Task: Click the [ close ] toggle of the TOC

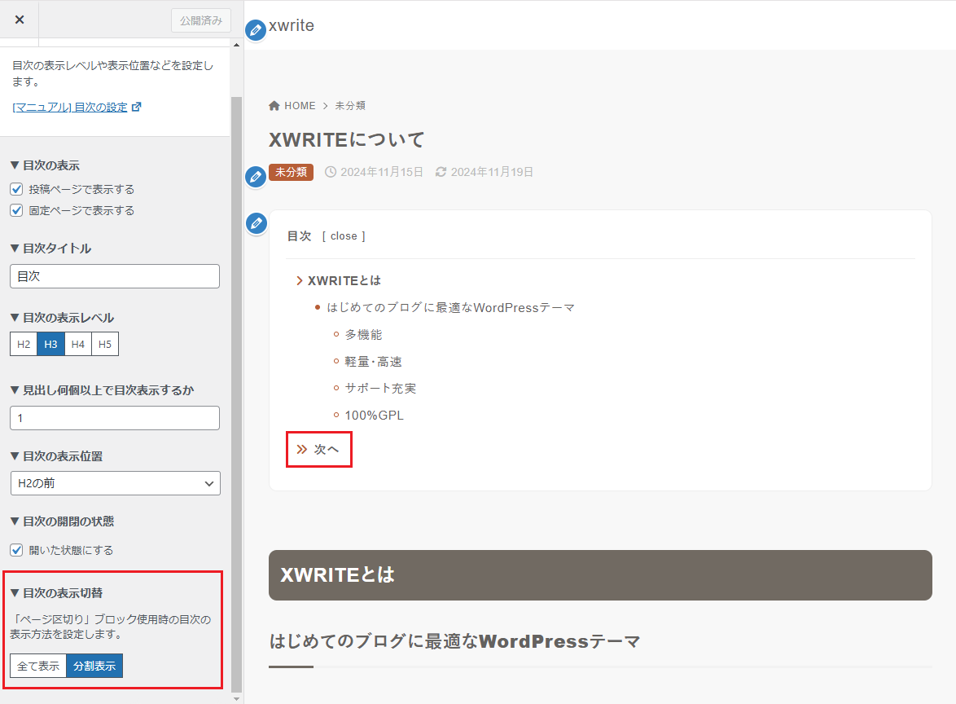Action: [344, 236]
